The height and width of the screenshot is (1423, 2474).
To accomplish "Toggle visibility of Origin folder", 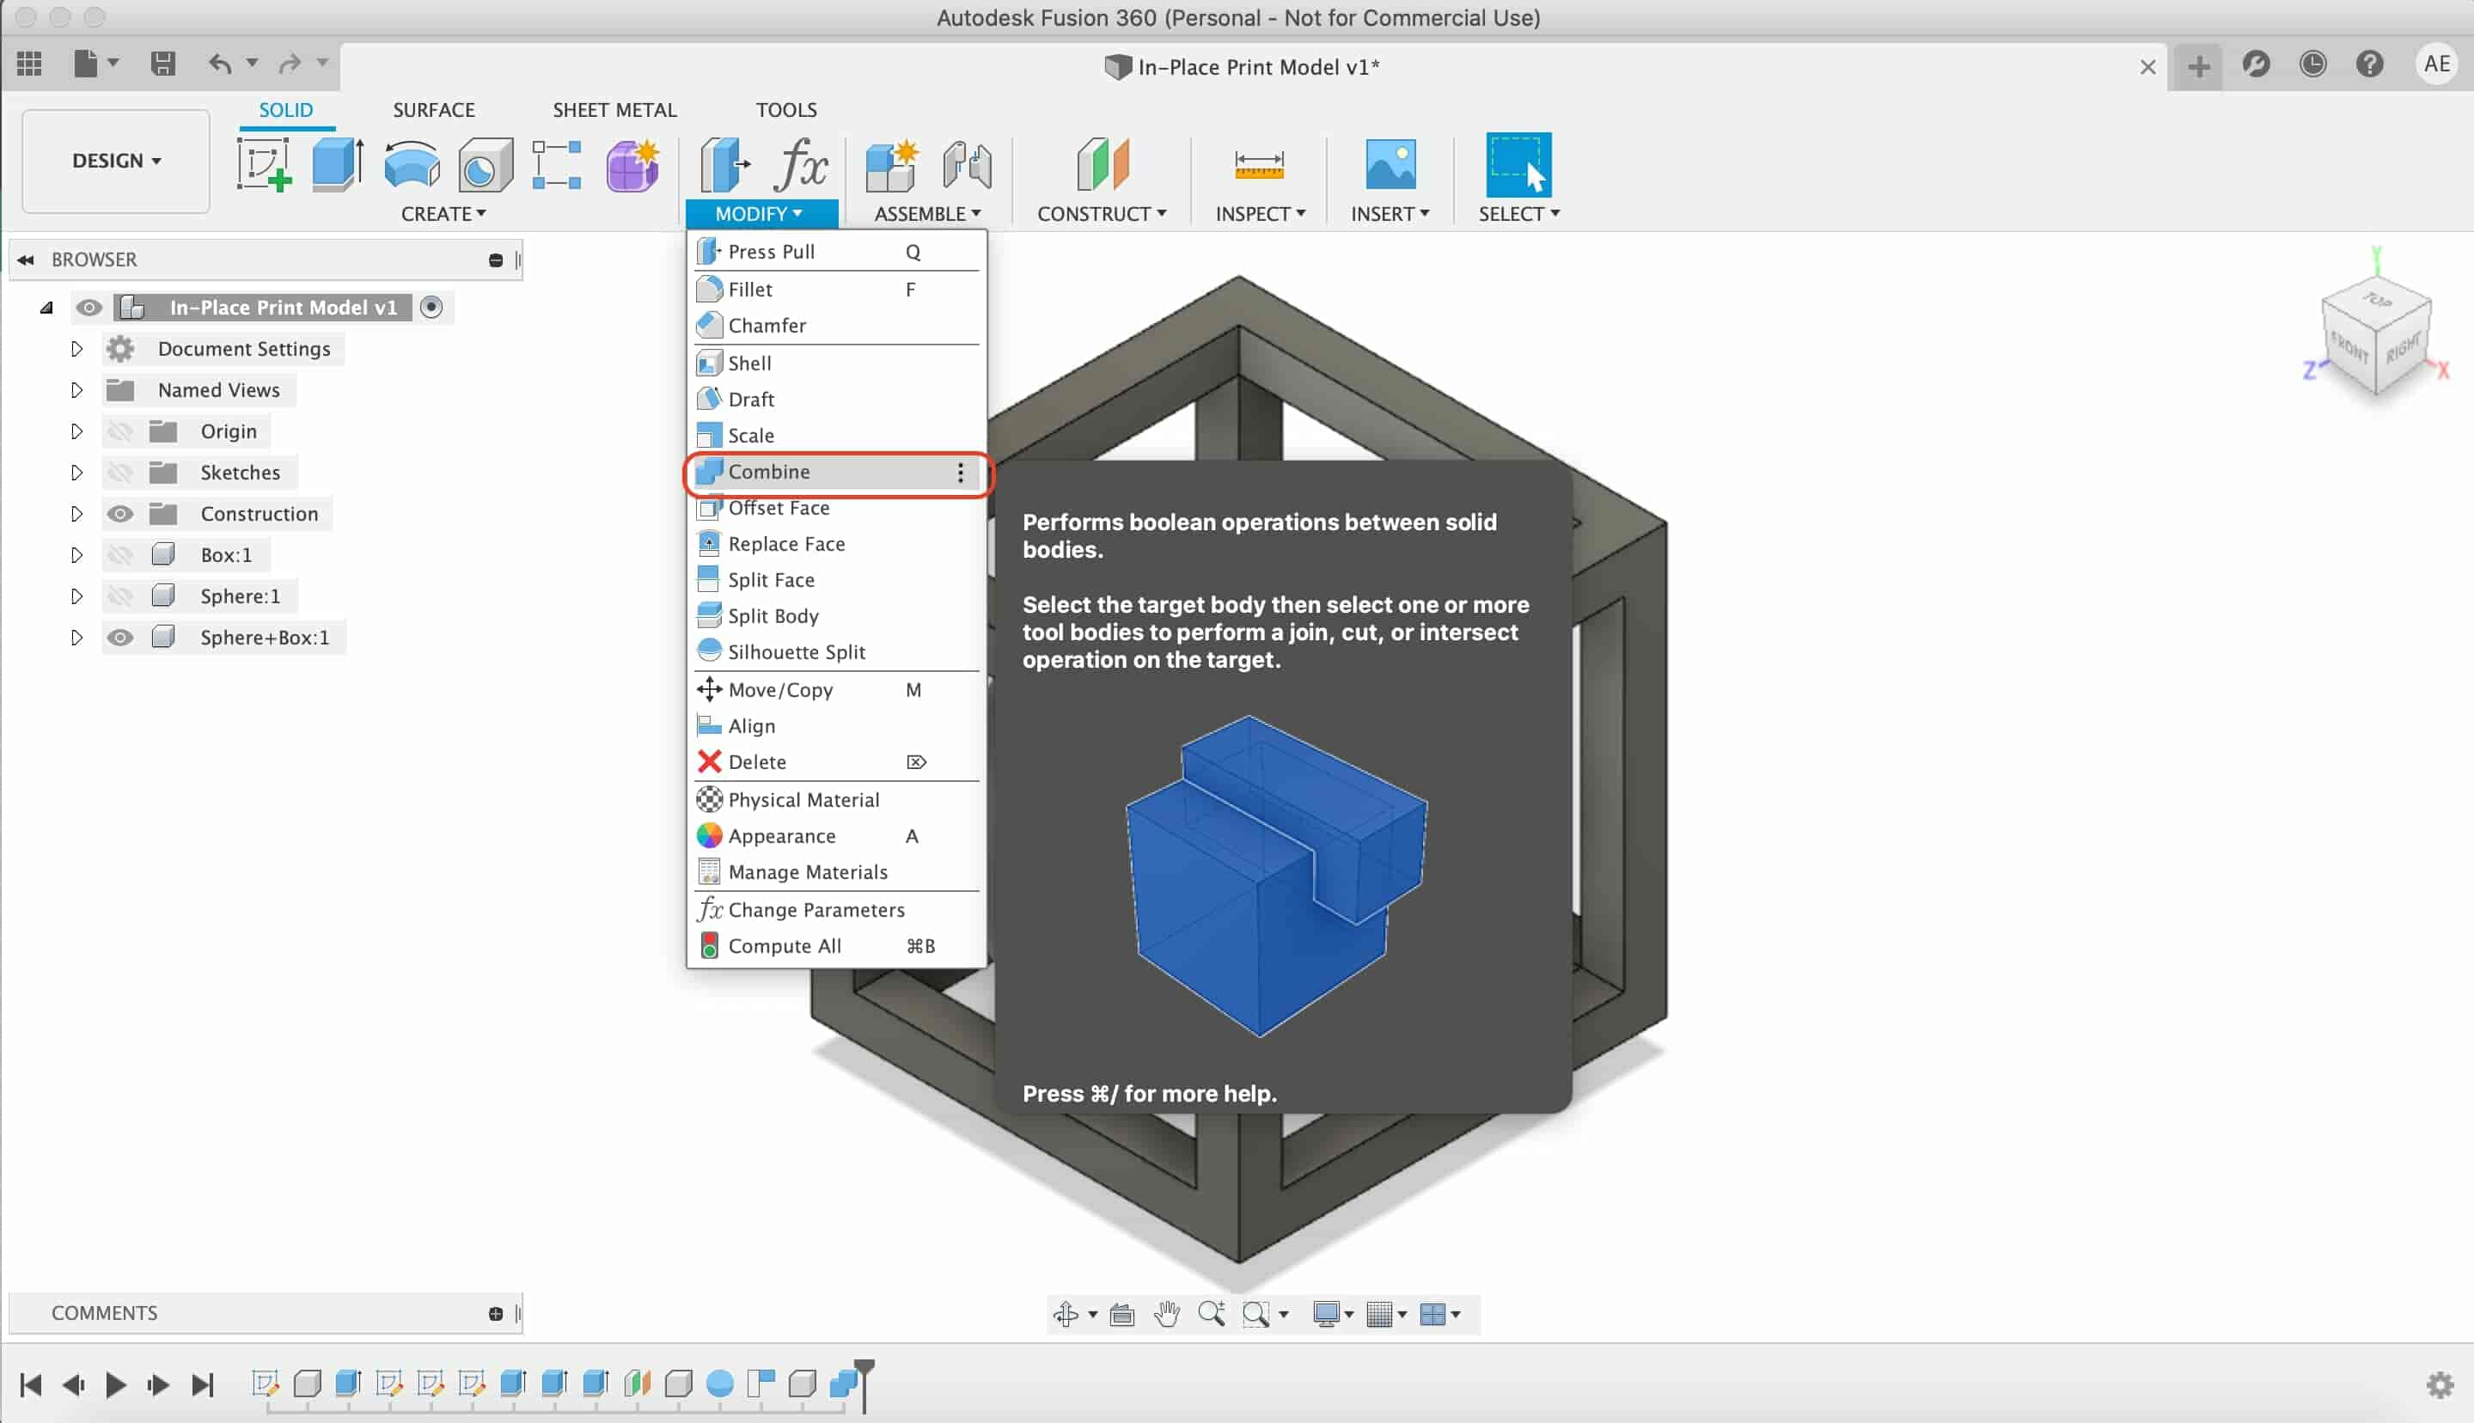I will tap(120, 431).
